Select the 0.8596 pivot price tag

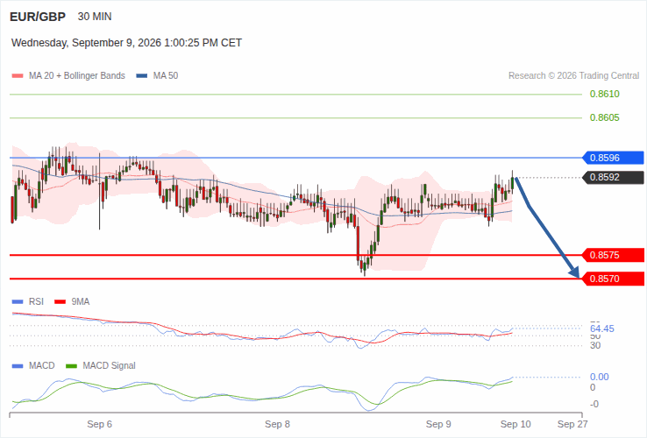click(x=613, y=158)
